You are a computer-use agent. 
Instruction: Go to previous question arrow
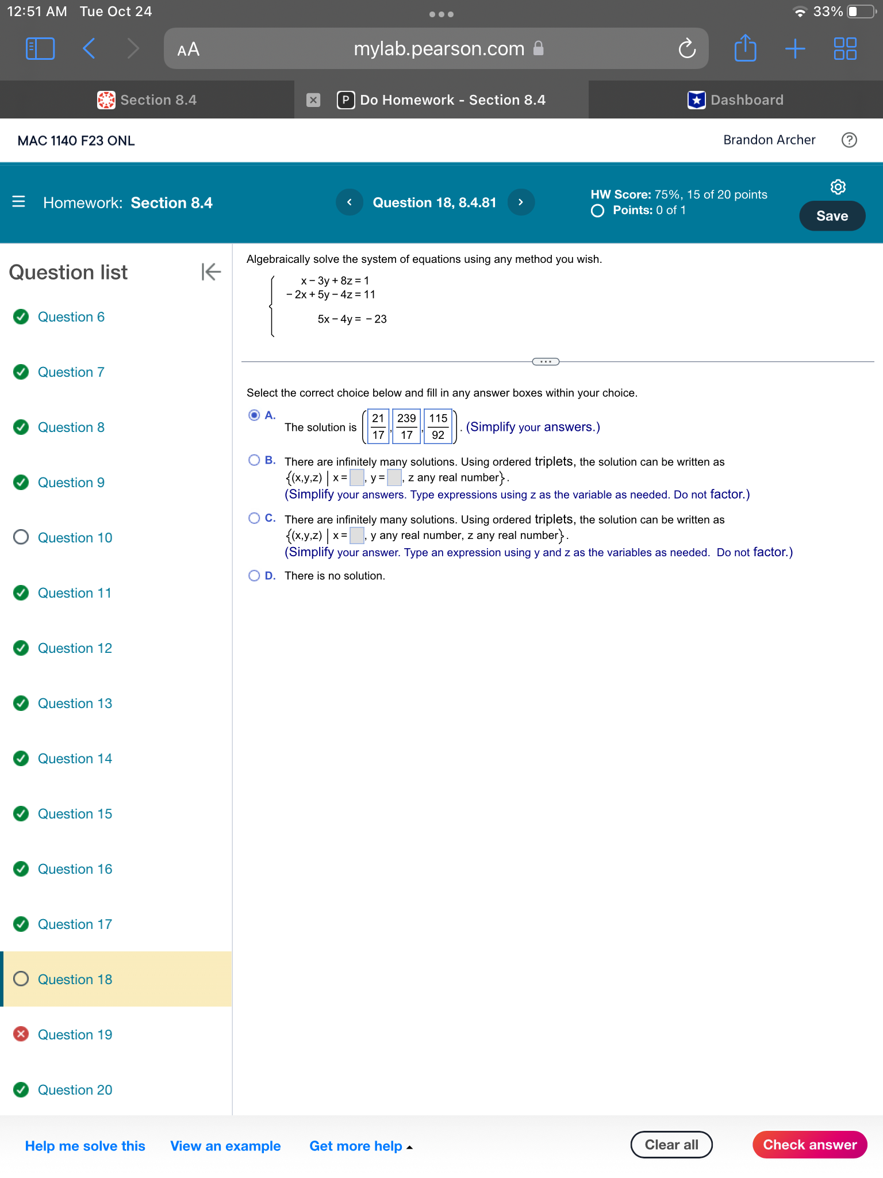[349, 202]
